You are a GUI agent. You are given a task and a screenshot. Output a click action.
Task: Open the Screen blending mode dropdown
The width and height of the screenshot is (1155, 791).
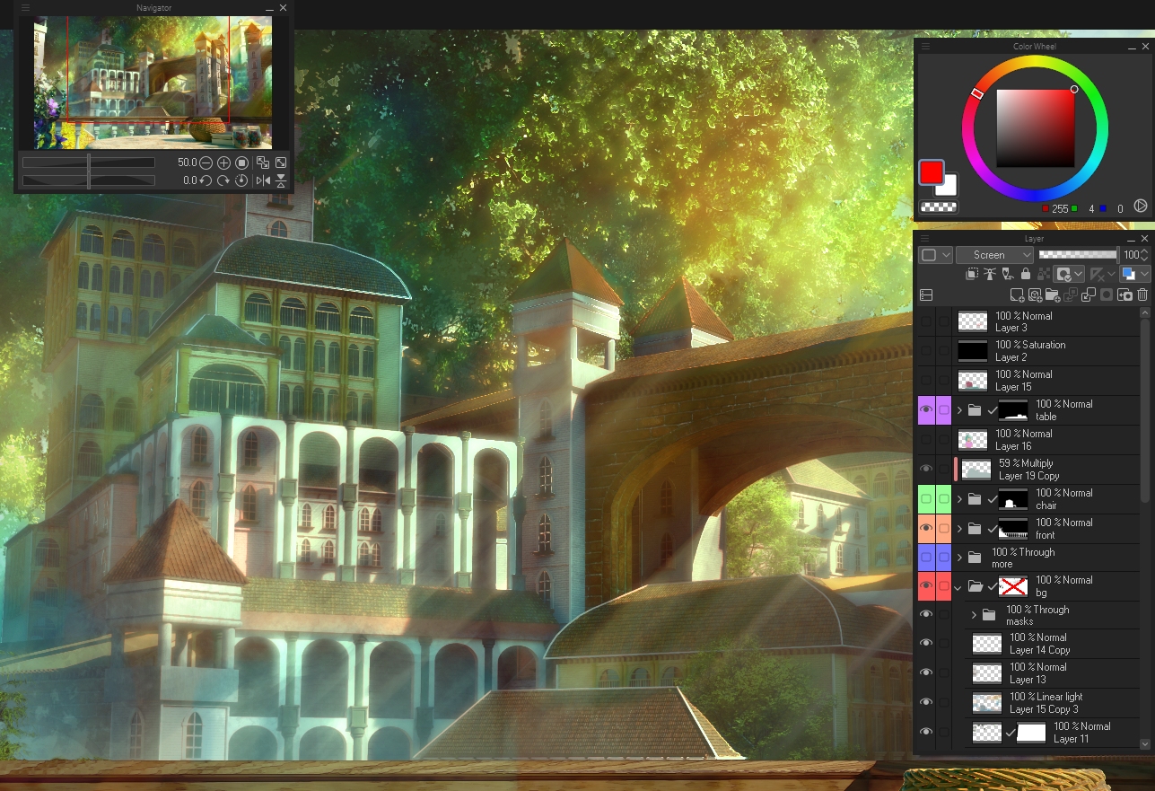995,255
